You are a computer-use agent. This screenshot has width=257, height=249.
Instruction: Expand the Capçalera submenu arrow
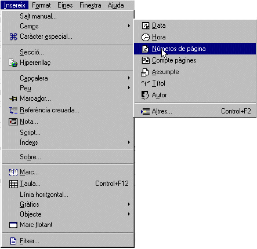[x=129, y=78]
